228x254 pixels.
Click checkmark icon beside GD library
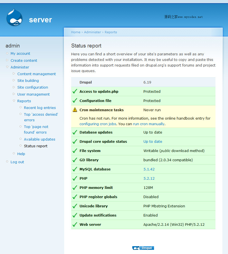(x=75, y=160)
